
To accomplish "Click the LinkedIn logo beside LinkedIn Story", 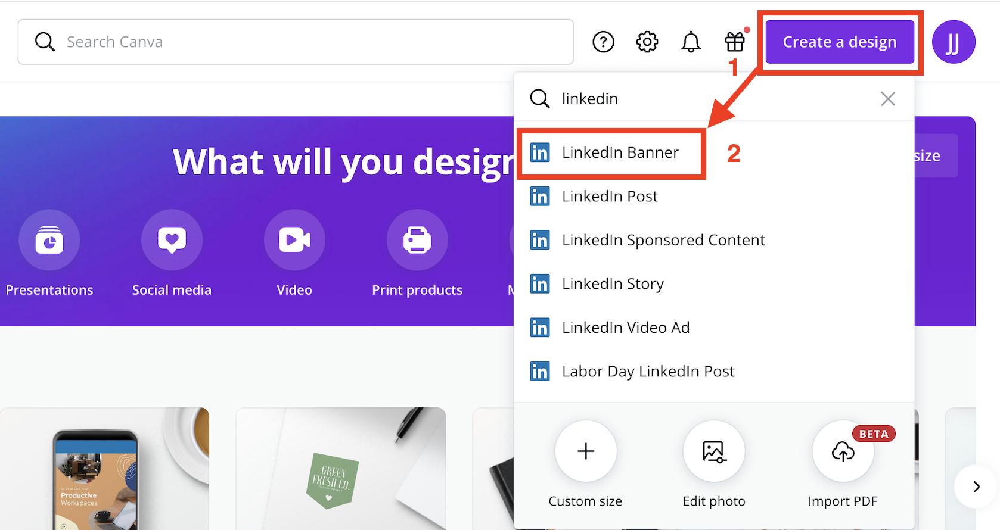I will tap(540, 283).
